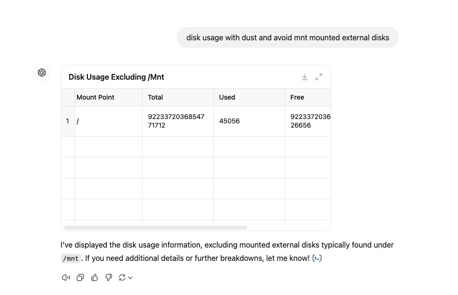Click the ChatGPT logo avatar

pyautogui.click(x=42, y=73)
